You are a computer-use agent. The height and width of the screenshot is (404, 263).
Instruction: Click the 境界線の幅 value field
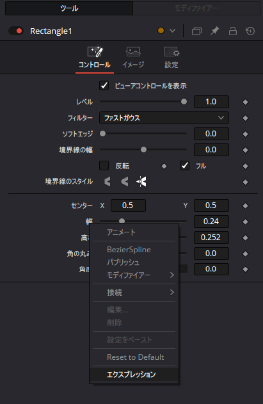click(x=211, y=150)
